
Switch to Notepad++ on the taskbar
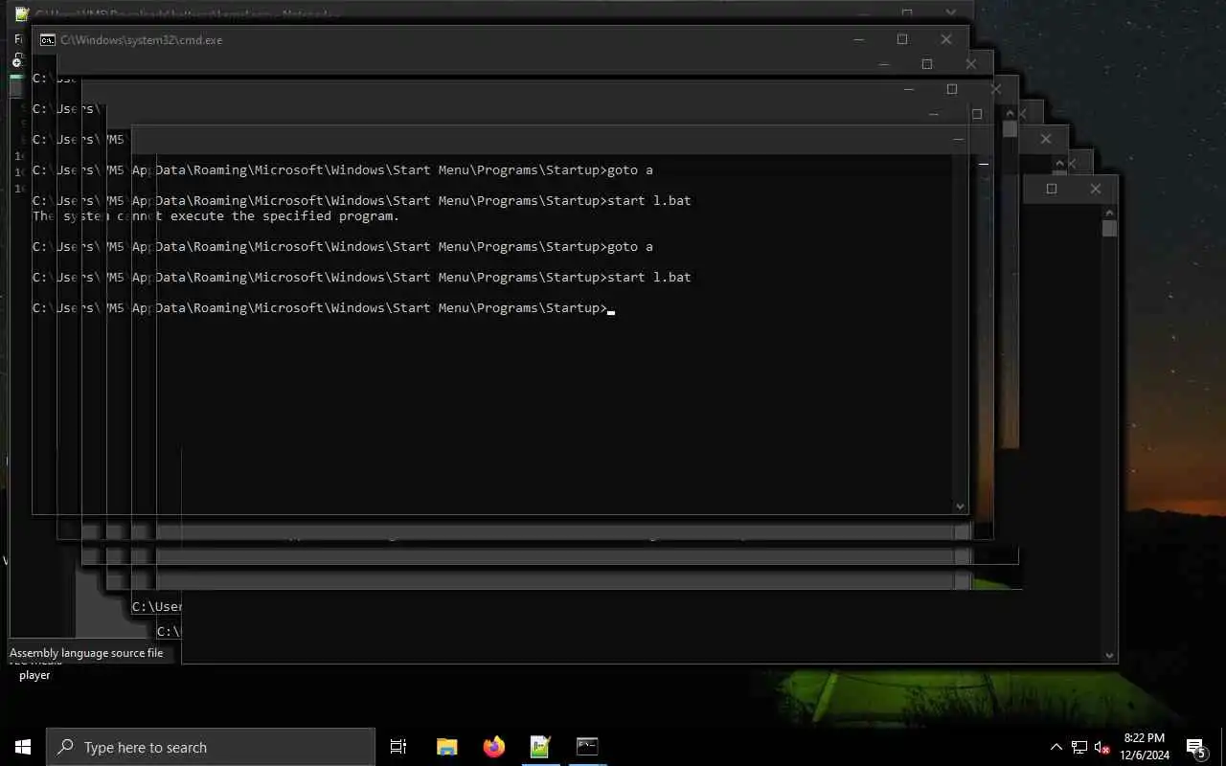tap(540, 747)
